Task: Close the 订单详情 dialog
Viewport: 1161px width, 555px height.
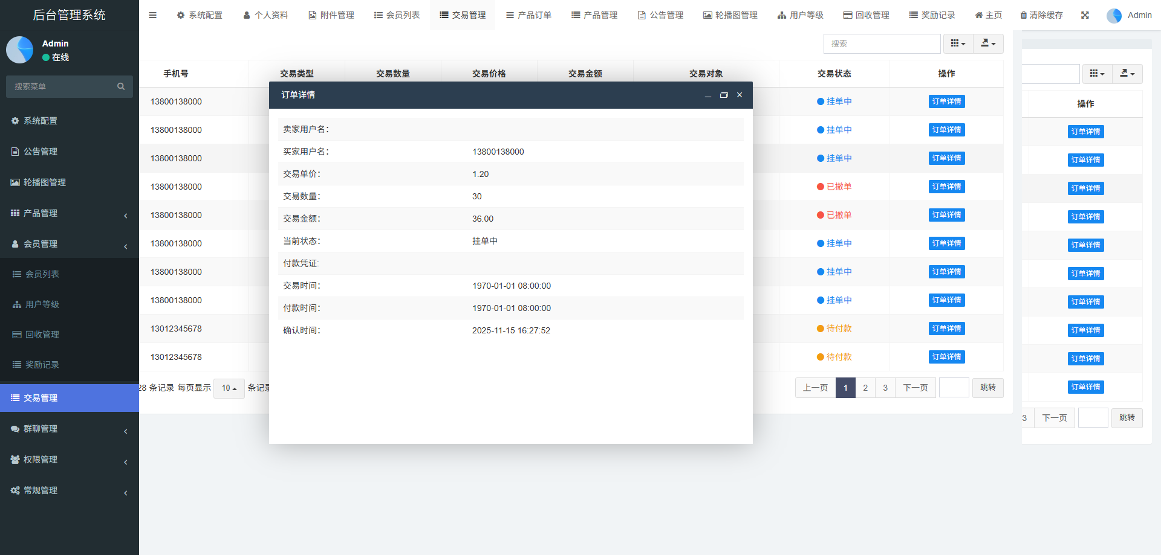Action: [x=740, y=95]
